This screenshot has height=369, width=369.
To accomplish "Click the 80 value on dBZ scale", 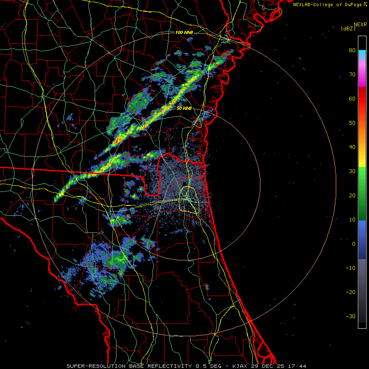I will click(x=352, y=50).
